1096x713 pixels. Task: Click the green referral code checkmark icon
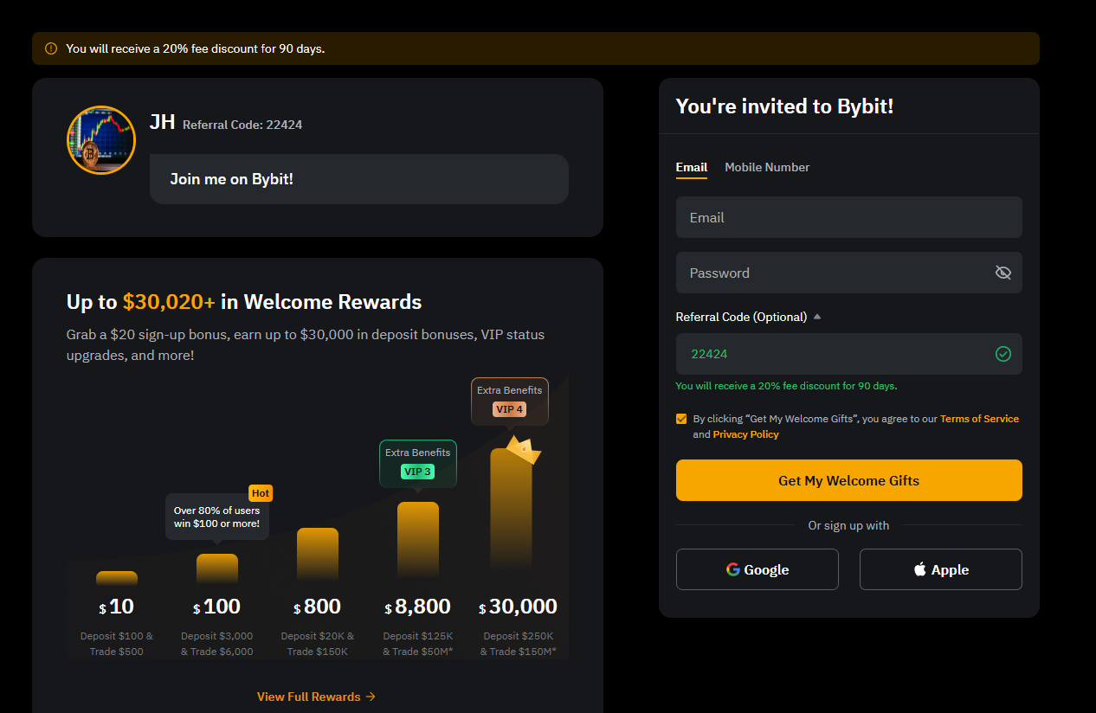[x=1003, y=354]
